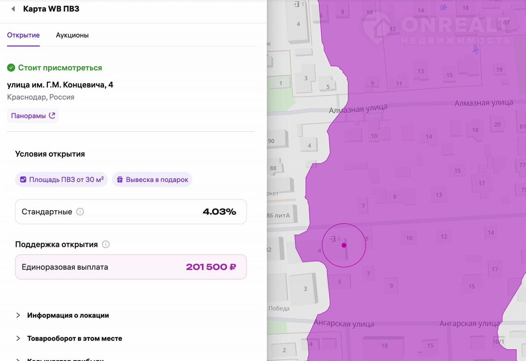The height and width of the screenshot is (361, 526).
Task: Click the swimmer icon near building 19
Action: pyautogui.click(x=476, y=50)
